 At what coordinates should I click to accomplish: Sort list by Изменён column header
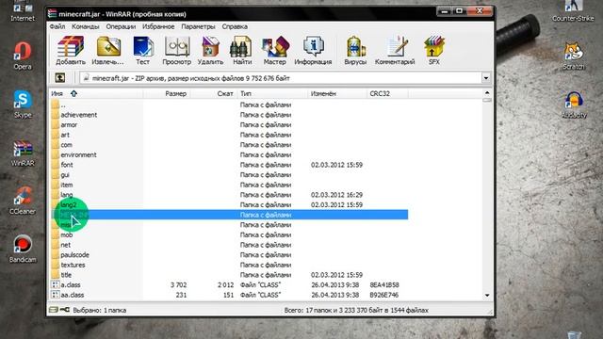coord(337,93)
